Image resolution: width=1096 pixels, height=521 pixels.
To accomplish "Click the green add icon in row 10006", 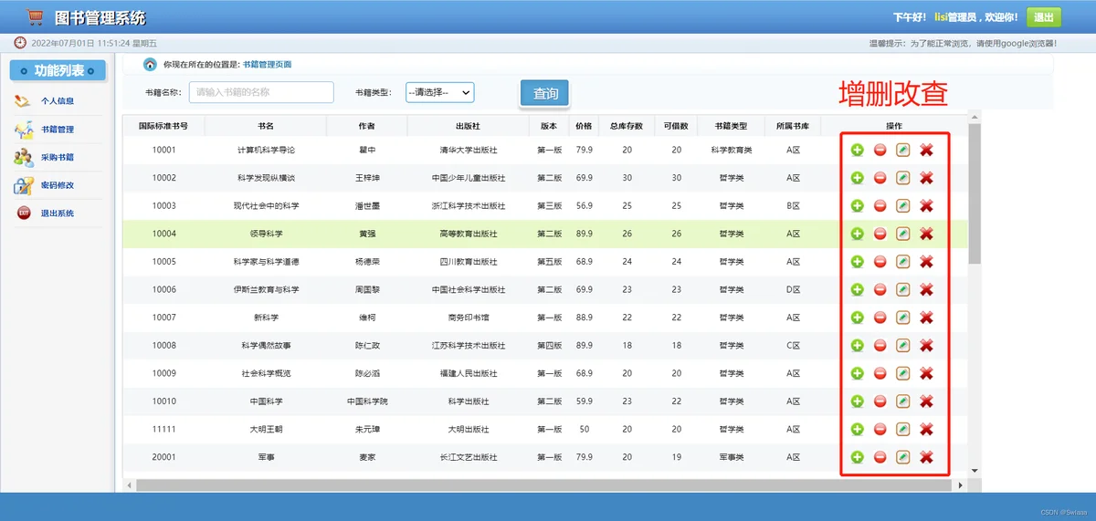I will point(857,289).
